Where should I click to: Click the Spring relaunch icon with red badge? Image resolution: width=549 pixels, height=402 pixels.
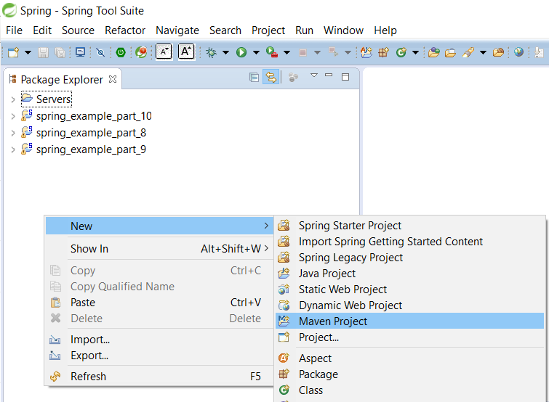[x=141, y=53]
